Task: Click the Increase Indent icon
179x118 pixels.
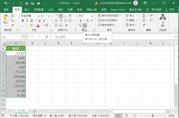Action: [61, 25]
